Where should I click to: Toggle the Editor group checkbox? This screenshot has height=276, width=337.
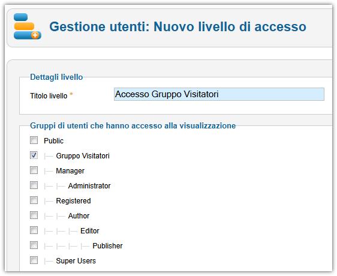[x=34, y=230]
